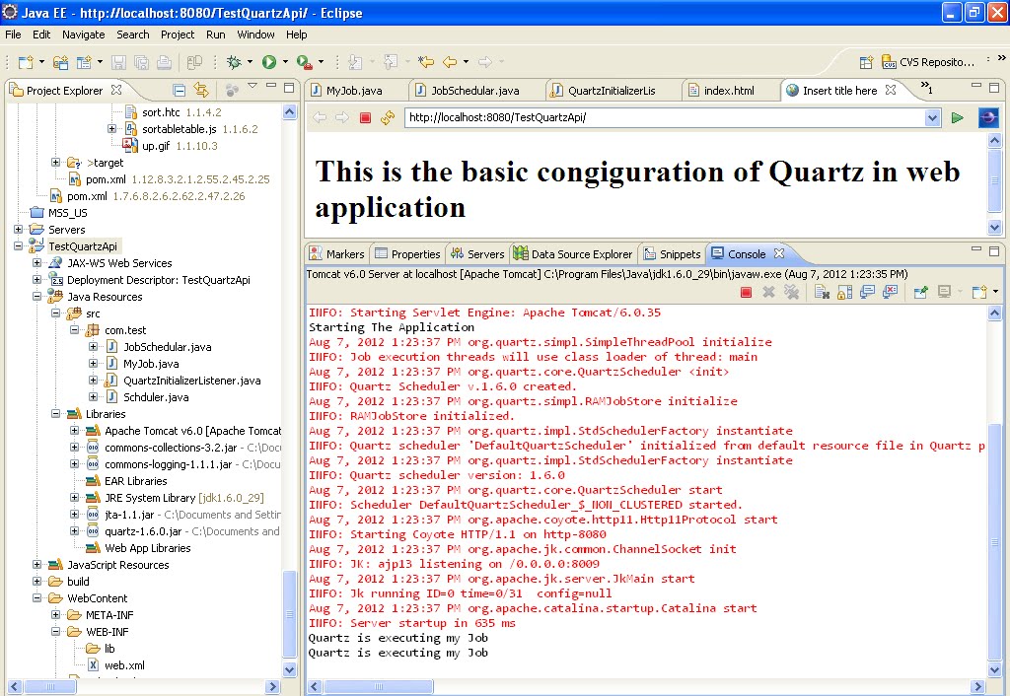Open the Navigate menu

tap(84, 35)
